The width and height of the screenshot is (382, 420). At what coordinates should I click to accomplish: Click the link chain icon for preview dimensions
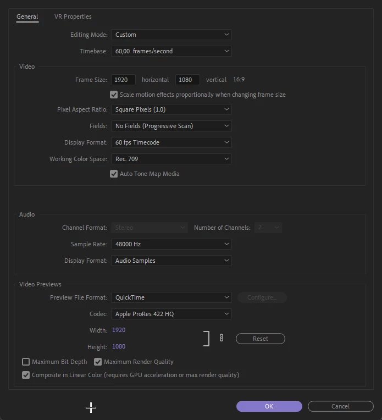coord(222,338)
